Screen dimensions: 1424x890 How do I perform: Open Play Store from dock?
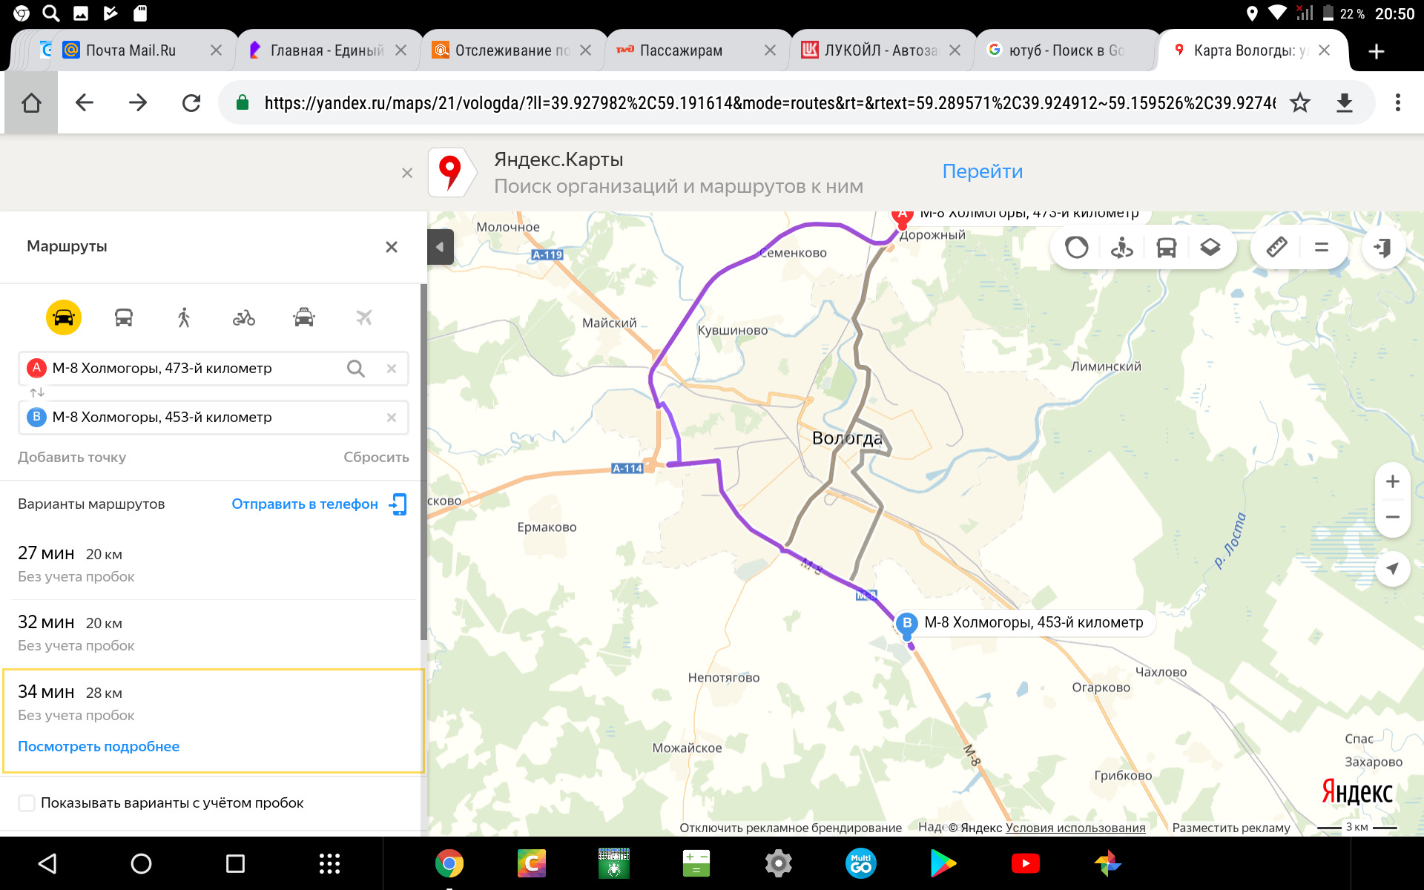943,863
